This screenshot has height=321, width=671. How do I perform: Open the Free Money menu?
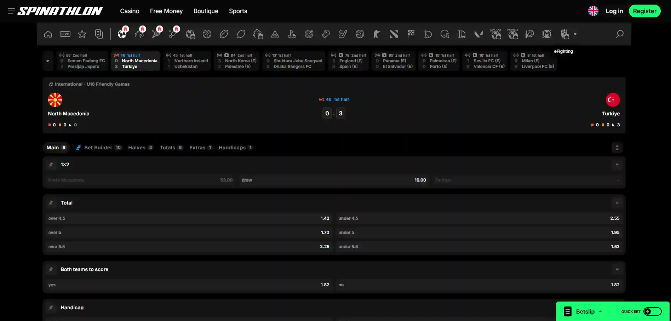166,11
